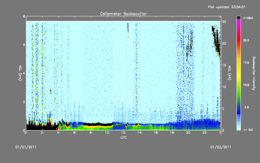Screen dimensions: 260x163
Task: Click the "4" tick on the km axis
Action: tap(24, 73)
